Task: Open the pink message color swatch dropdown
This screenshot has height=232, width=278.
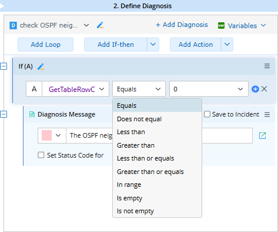Action: (x=52, y=135)
